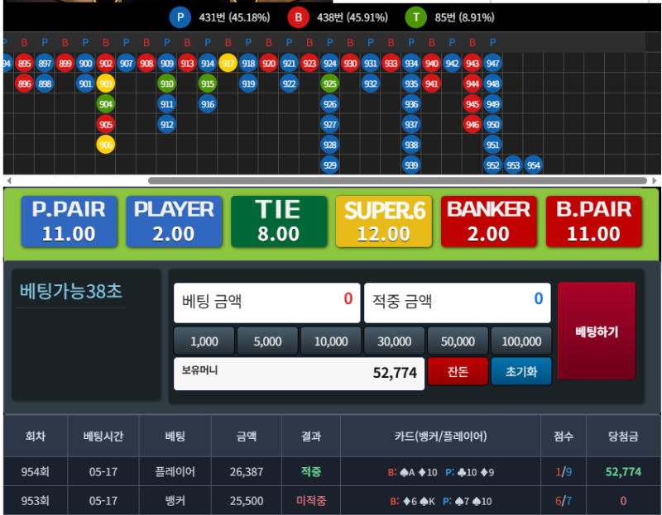Click the blue P player statistics icon

point(180,17)
